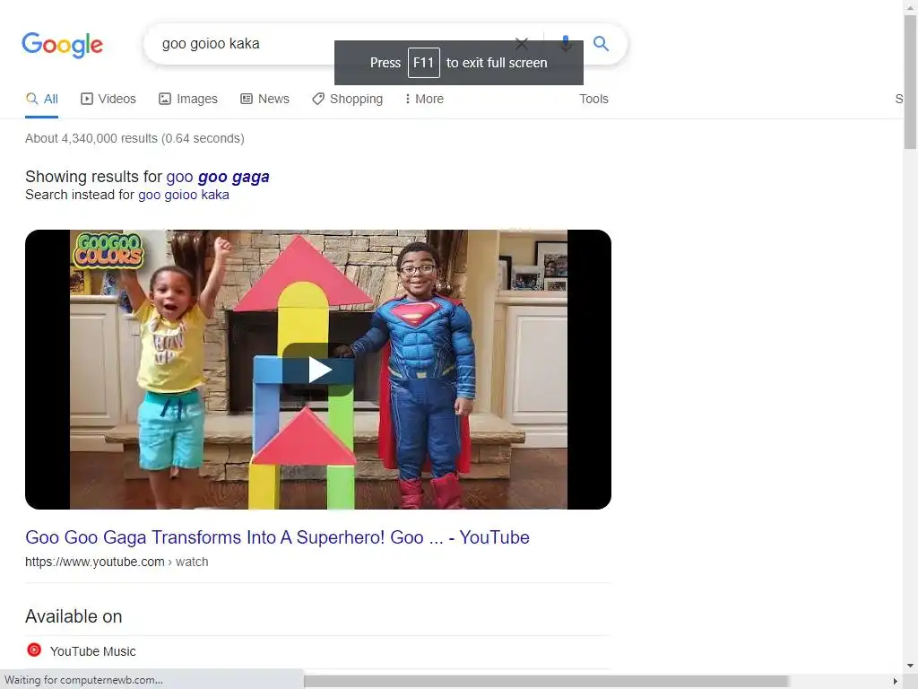Click the youtube.com watch URL

[117, 562]
